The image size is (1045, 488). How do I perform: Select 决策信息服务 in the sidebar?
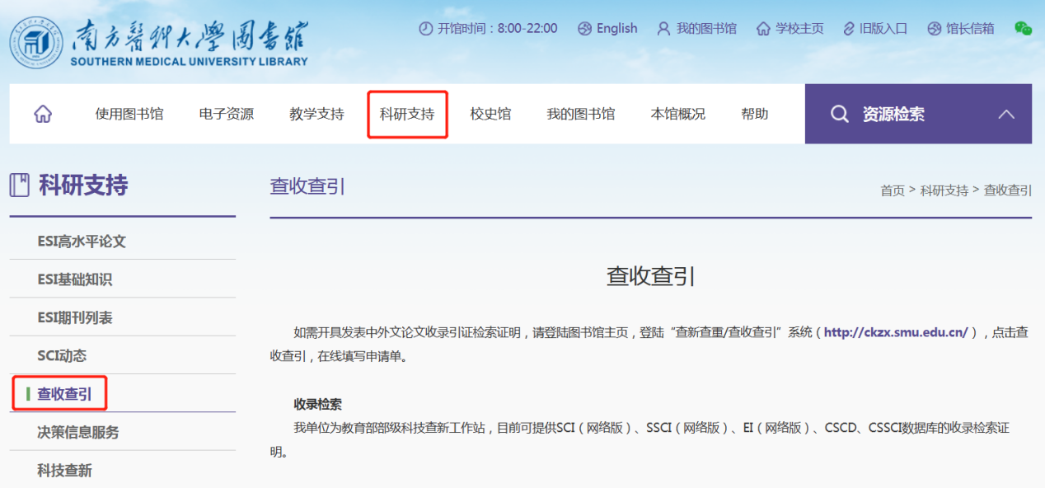pyautogui.click(x=78, y=432)
